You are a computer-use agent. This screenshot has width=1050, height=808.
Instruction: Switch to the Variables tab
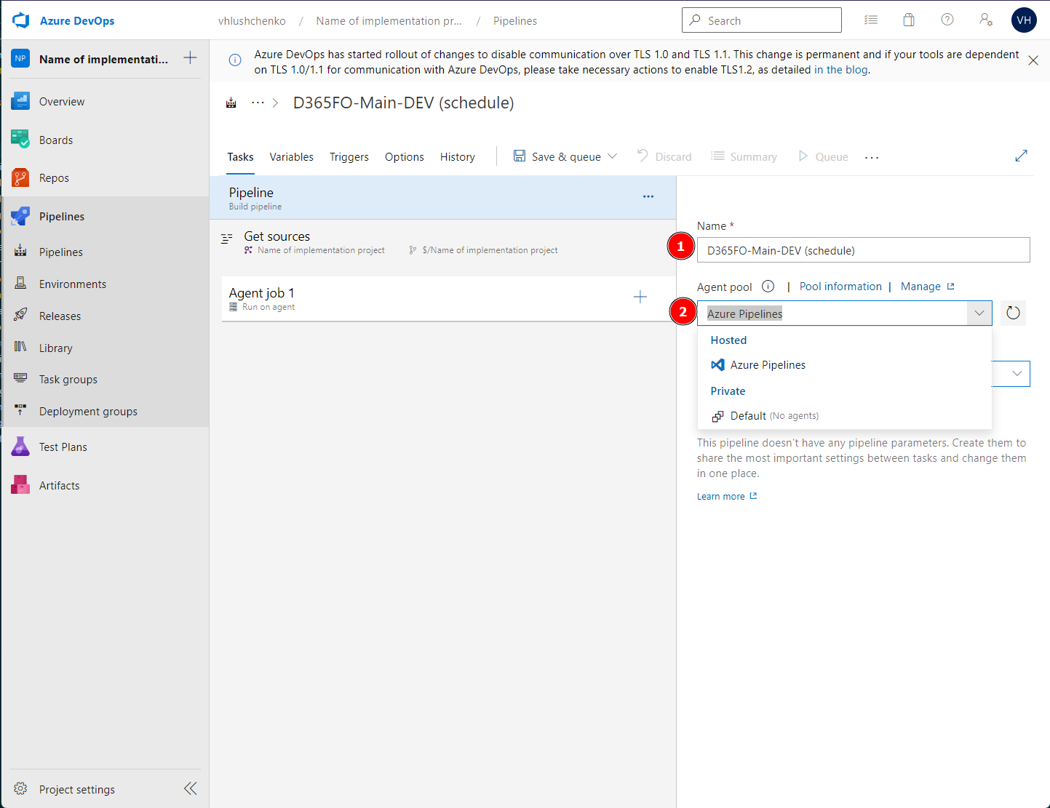291,157
